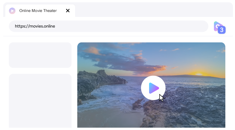This screenshot has height=130, width=235.
Task: Click the blank right end of address bar
Action: click(x=183, y=26)
